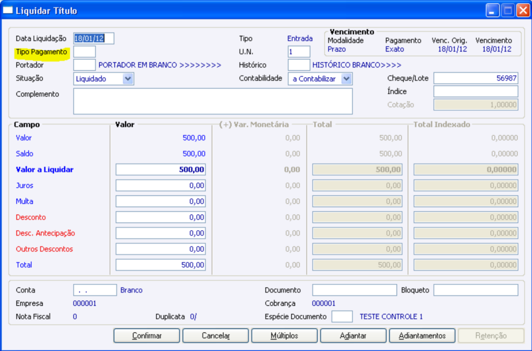Select the Portador code field
This screenshot has height=351, width=532.
(84, 65)
